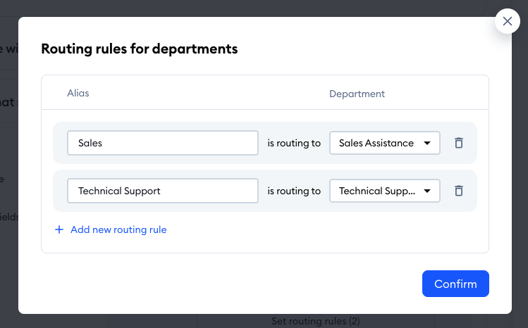Image resolution: width=528 pixels, height=328 pixels.
Task: Select the Sales Assistance text in department selector
Action: point(376,143)
